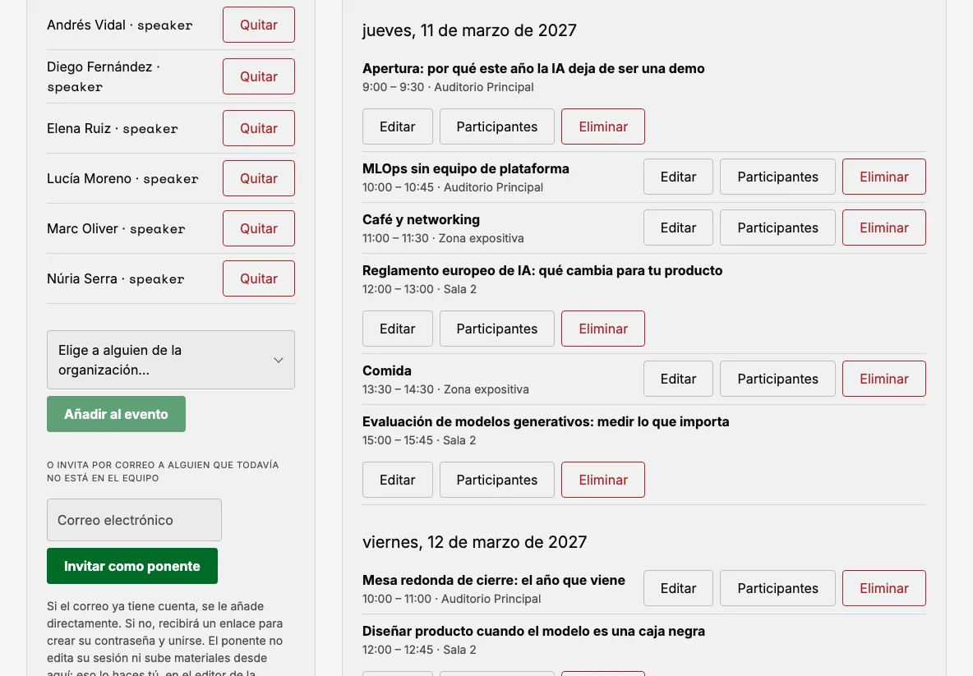
Task: Delete the Apertura session
Action: 603,126
